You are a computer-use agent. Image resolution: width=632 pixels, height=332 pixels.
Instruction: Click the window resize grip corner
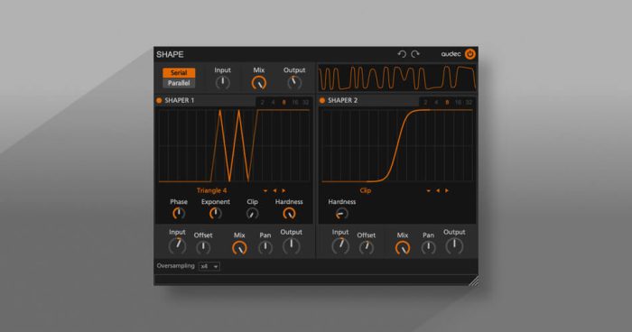(474, 281)
